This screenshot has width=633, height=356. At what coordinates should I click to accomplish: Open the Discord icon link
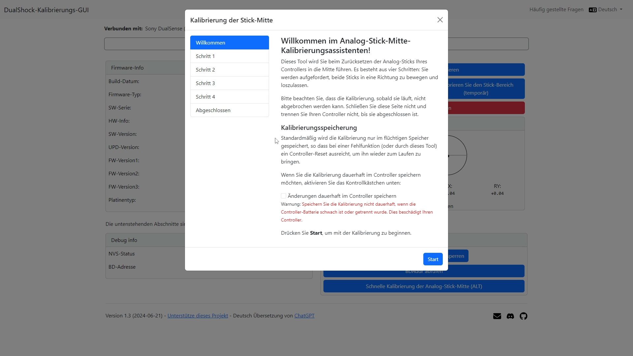510,316
